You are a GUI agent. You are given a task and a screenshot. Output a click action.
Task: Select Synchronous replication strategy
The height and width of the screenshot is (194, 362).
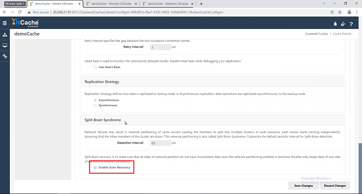(x=95, y=105)
